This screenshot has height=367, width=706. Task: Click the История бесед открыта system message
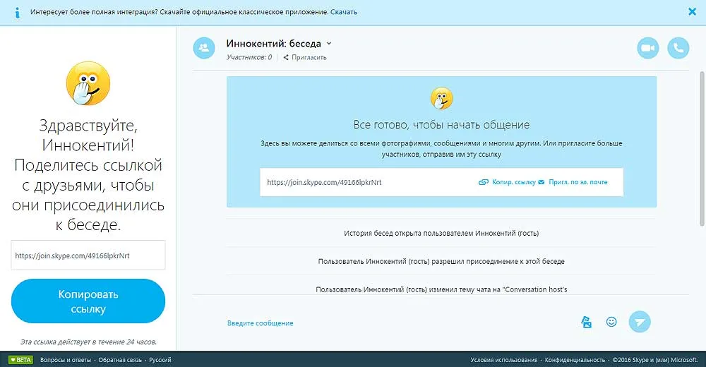[441, 234]
